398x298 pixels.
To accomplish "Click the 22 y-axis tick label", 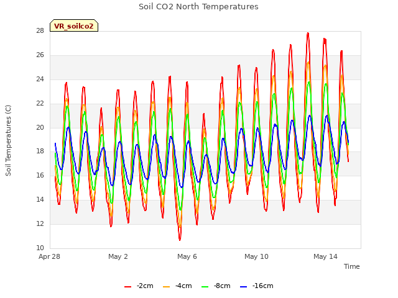I will tap(40, 104).
